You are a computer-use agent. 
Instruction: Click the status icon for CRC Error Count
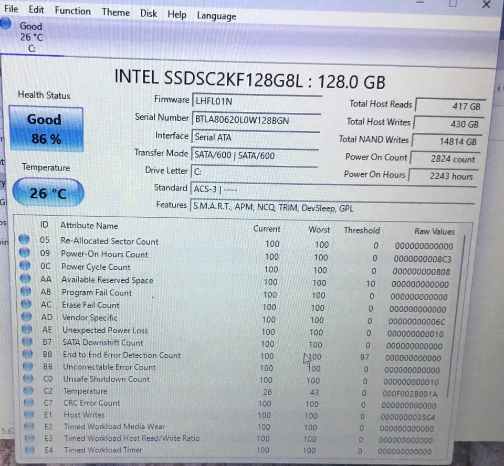(29, 403)
